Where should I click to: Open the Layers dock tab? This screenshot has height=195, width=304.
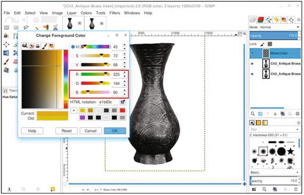(253, 20)
